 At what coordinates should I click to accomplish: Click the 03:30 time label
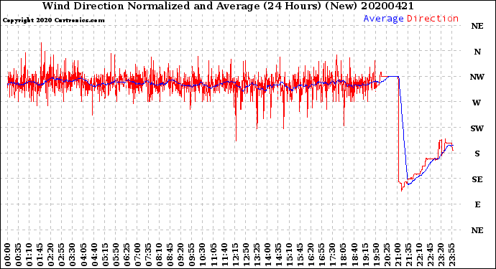tap(73, 255)
